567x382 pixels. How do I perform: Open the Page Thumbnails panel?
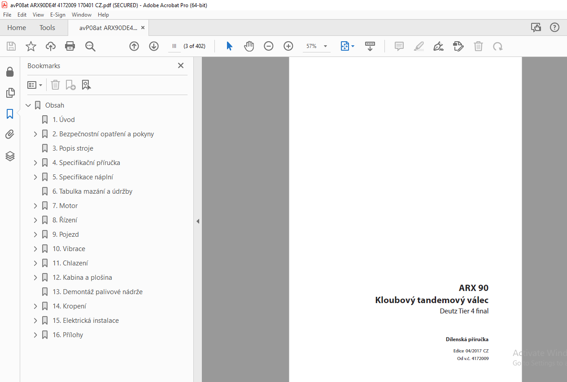click(x=10, y=93)
